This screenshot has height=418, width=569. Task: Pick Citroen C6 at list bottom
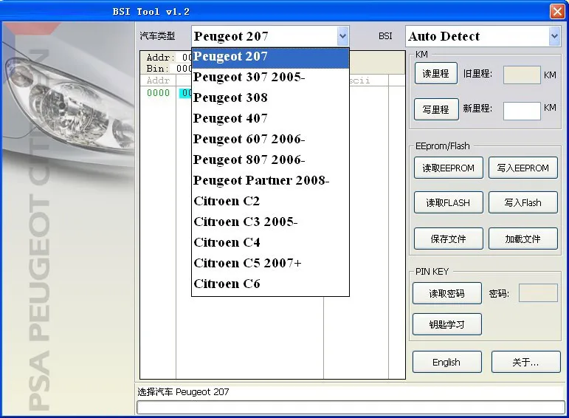click(x=270, y=284)
